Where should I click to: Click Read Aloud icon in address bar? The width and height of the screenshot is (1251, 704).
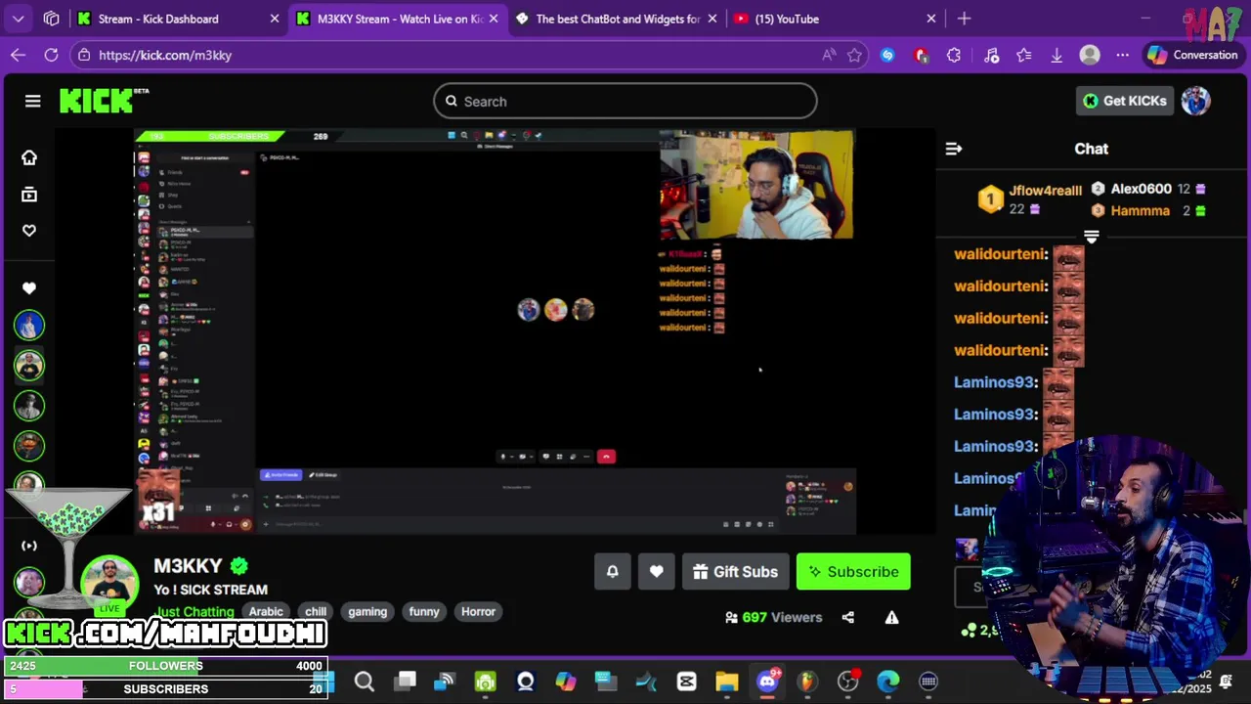point(829,55)
